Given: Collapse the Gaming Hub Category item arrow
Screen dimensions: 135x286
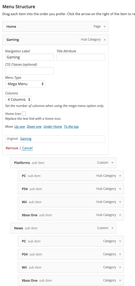Looking at the screenshot, I should click(x=105, y=40).
